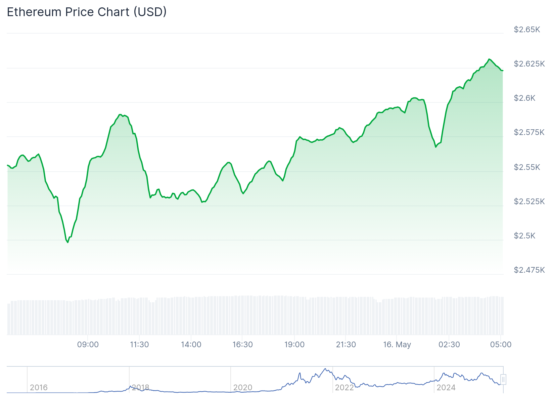Click the $2.5K price axis label

524,236
